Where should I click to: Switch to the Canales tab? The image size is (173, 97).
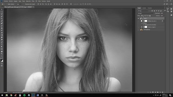point(144,8)
